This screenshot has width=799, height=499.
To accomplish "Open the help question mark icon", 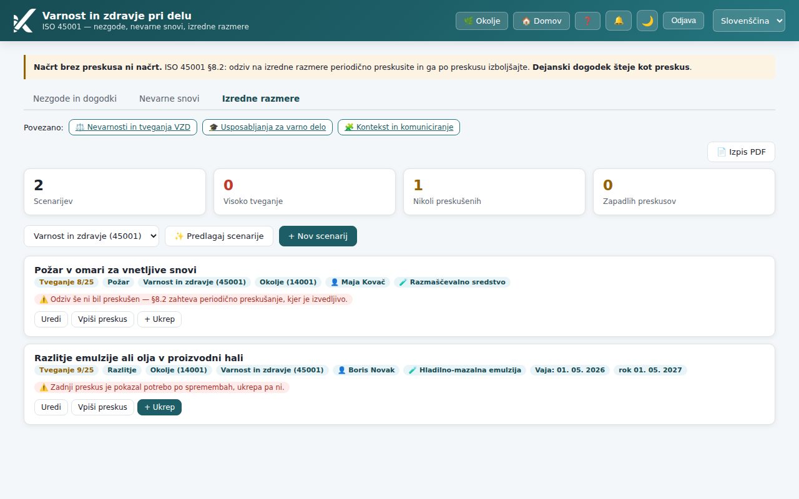I will (587, 21).
